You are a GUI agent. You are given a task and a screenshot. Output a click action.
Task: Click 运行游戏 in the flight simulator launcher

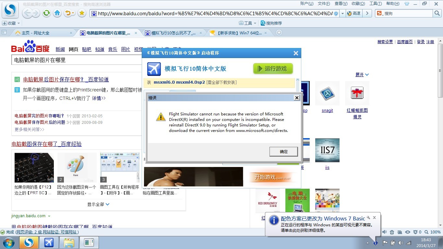(273, 69)
